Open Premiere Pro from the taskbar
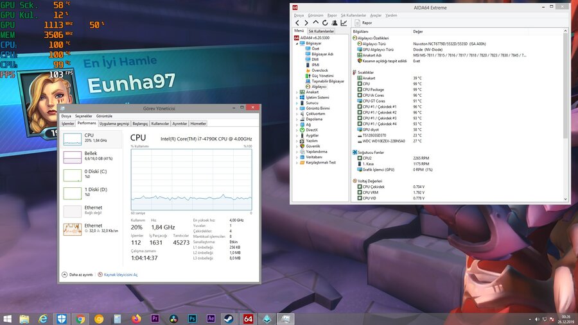578x325 pixels. 155,319
